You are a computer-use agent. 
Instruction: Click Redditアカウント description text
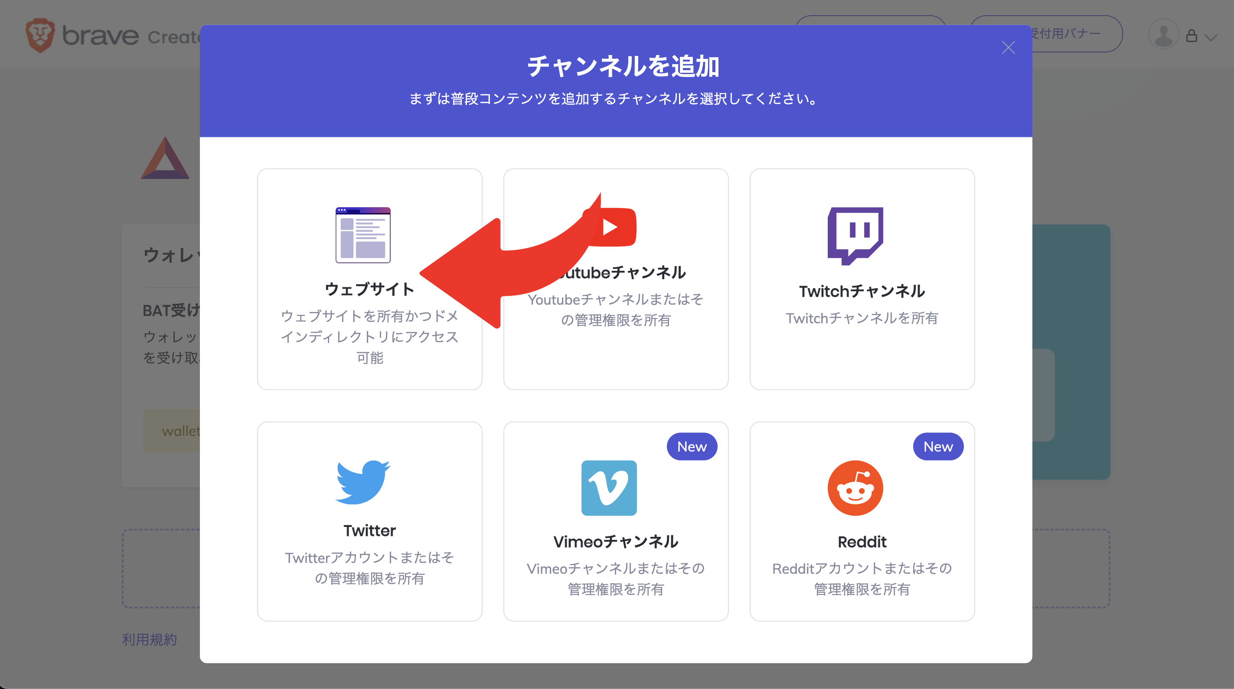click(x=862, y=578)
